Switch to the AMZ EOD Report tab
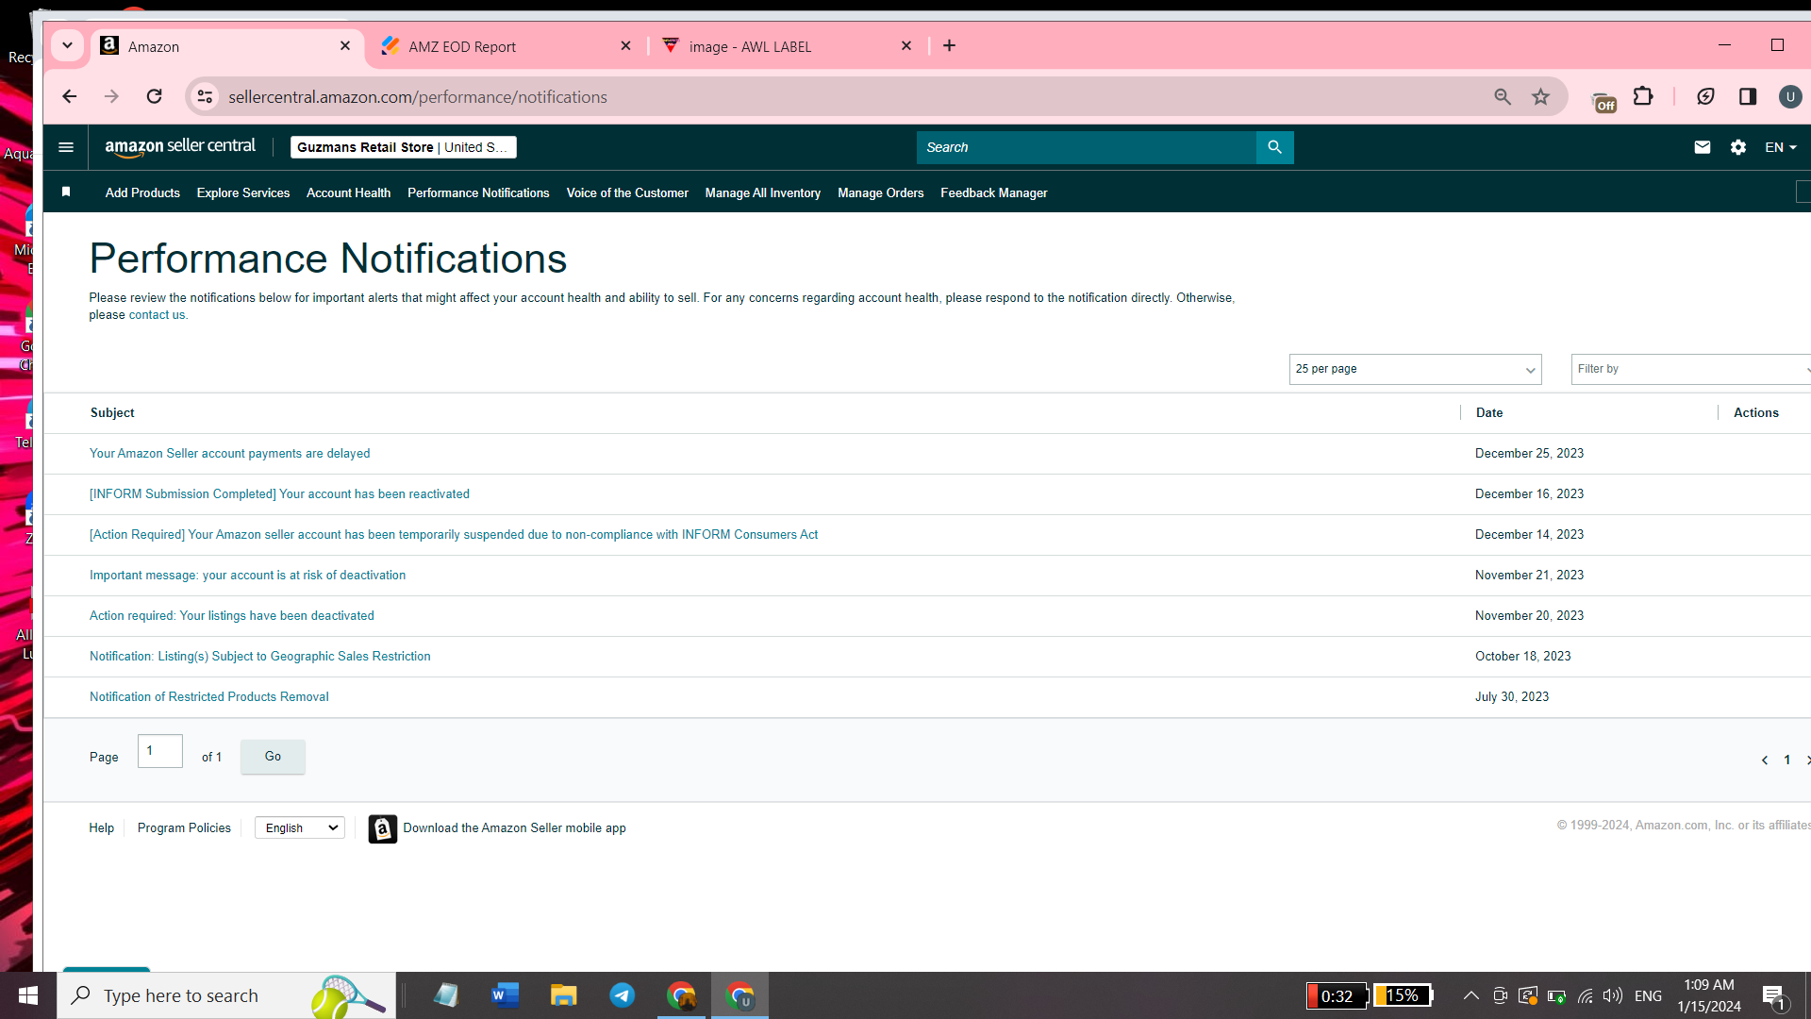The height and width of the screenshot is (1019, 1811). pos(506,46)
